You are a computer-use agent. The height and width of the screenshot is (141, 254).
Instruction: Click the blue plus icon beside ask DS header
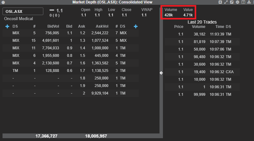click(x=136, y=26)
